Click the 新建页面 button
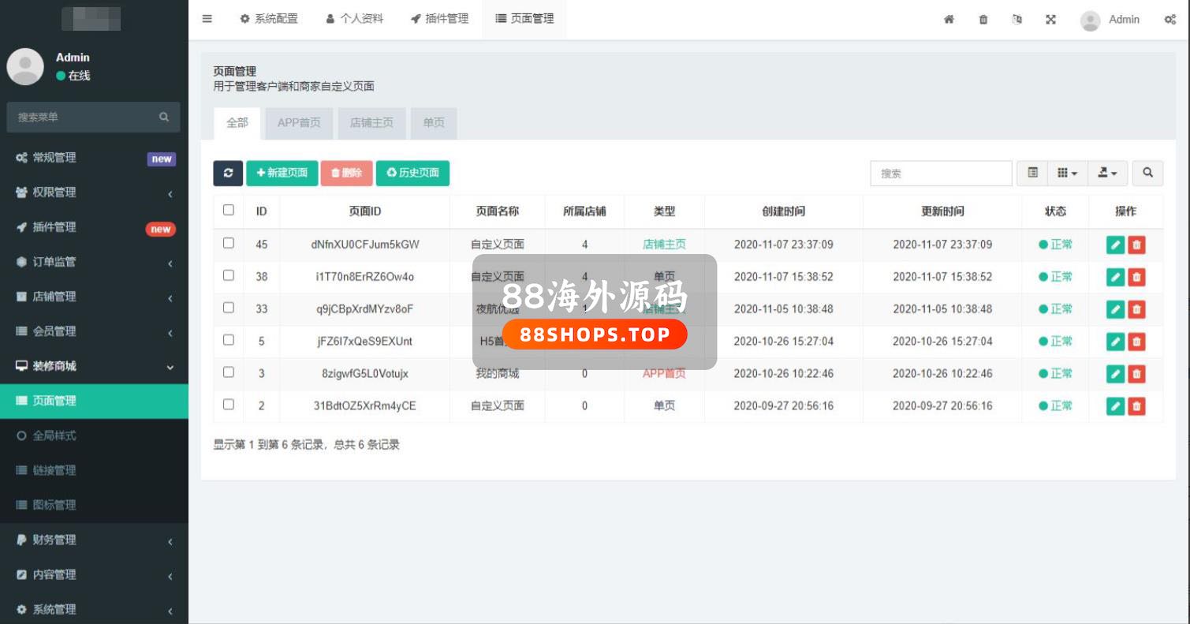Image resolution: width=1190 pixels, height=624 pixels. click(282, 174)
